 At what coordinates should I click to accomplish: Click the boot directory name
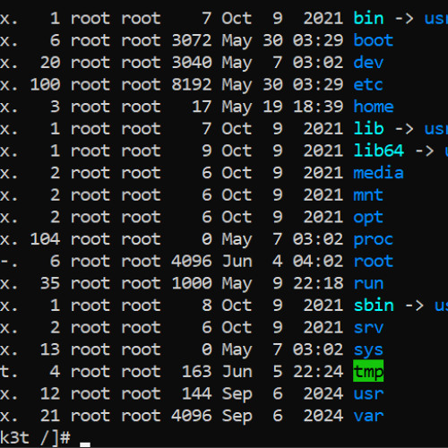374,40
